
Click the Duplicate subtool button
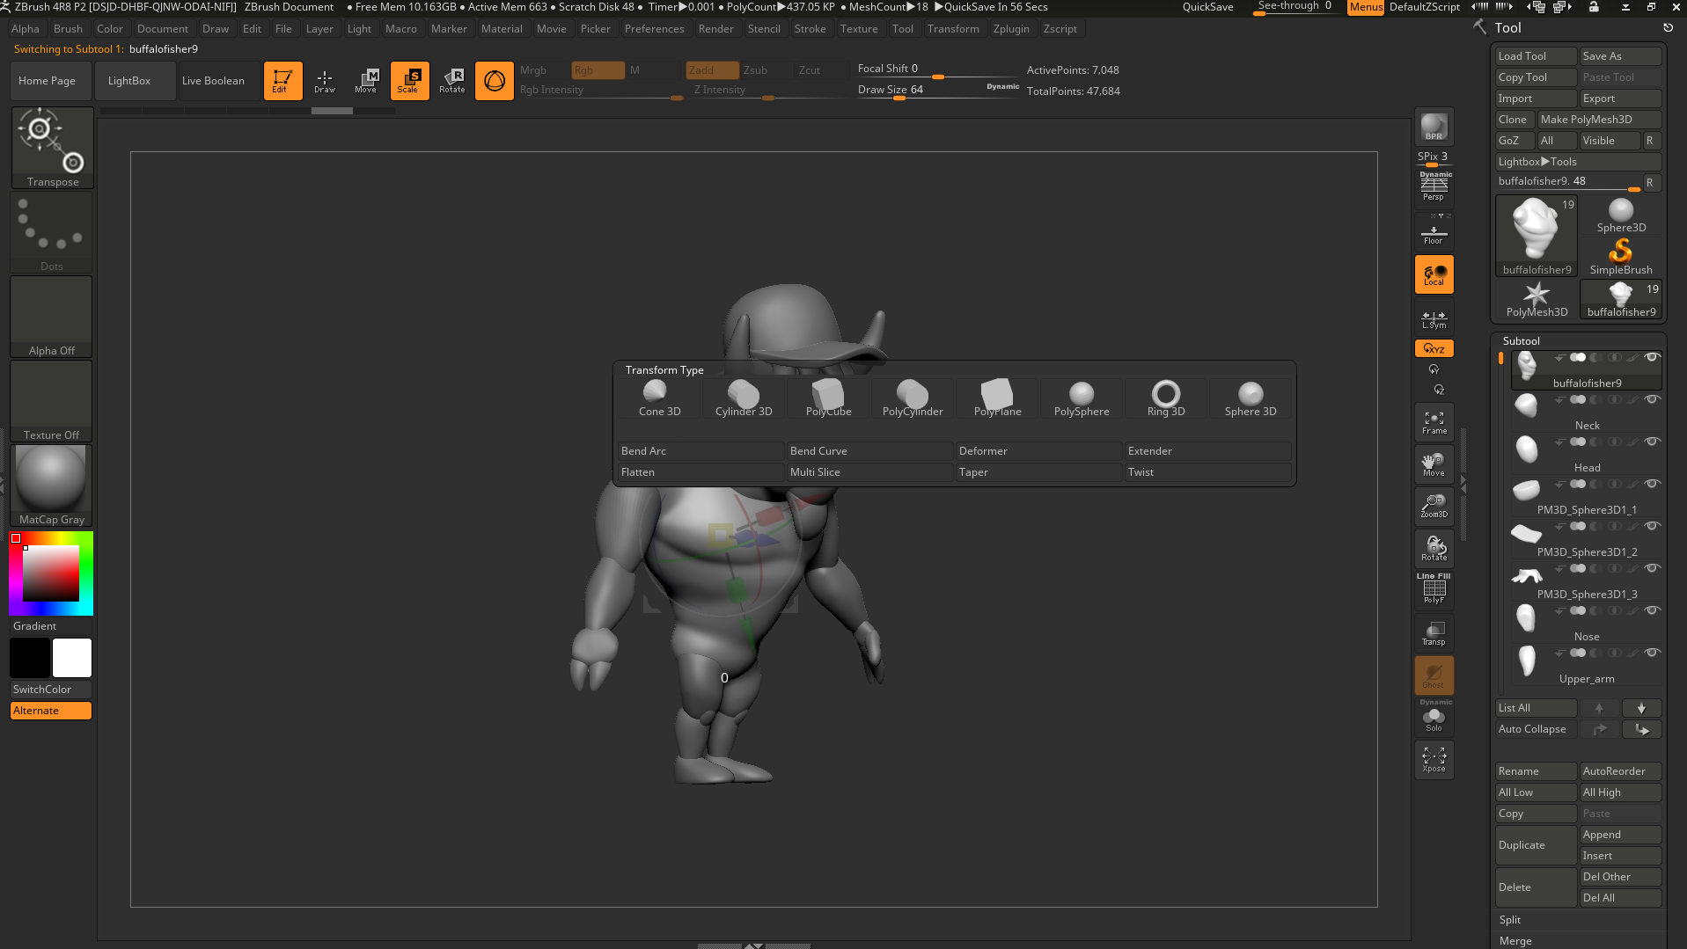[1536, 845]
